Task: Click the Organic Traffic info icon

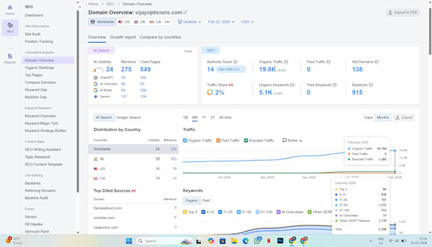Action: (286, 62)
